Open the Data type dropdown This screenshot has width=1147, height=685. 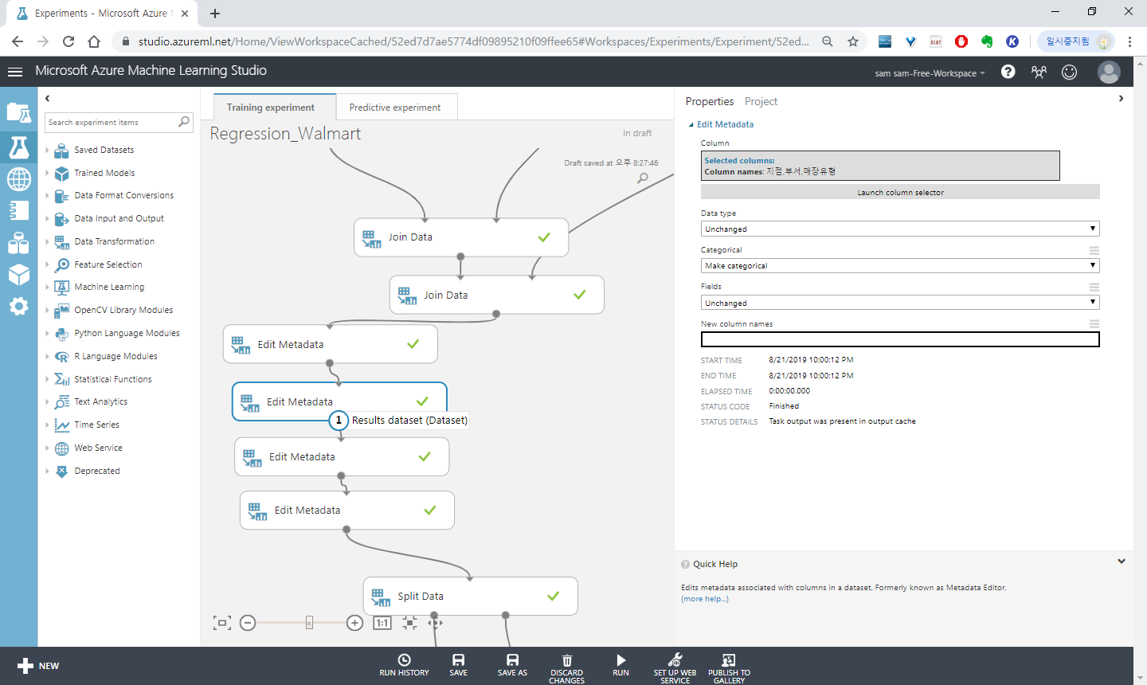tap(900, 229)
